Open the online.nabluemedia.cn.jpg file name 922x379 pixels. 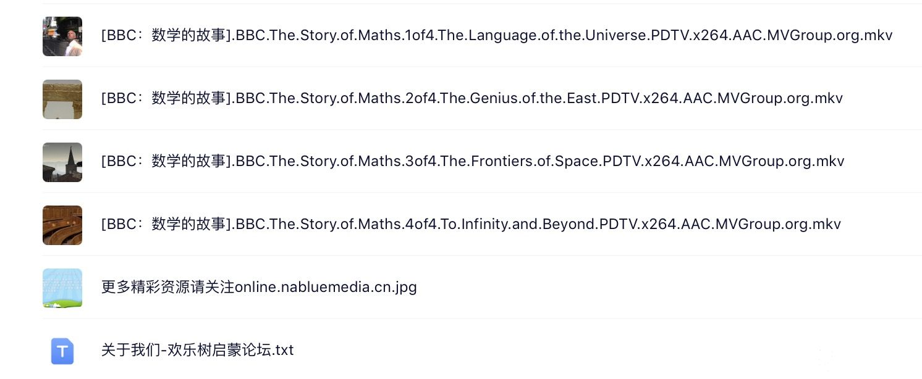coord(259,287)
